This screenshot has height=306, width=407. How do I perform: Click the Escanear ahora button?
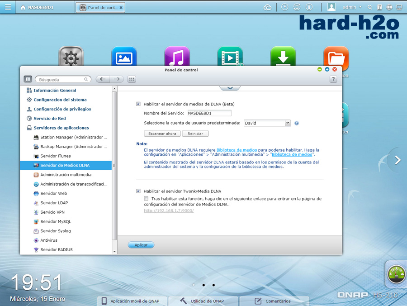162,134
